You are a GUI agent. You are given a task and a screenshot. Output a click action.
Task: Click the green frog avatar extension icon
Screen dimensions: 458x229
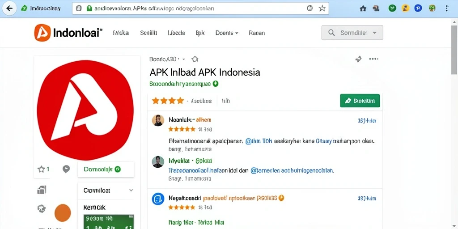pyautogui.click(x=433, y=8)
